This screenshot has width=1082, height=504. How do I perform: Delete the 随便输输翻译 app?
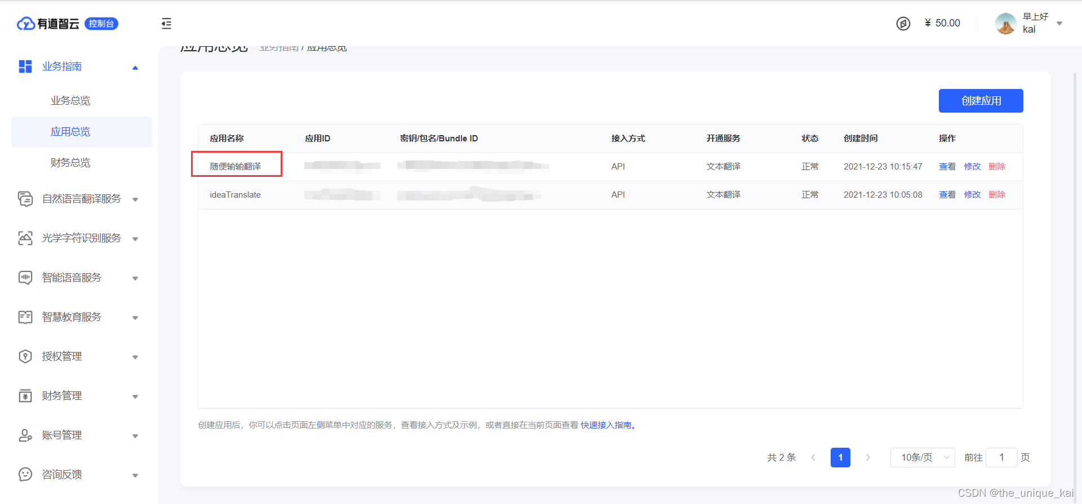pos(997,167)
